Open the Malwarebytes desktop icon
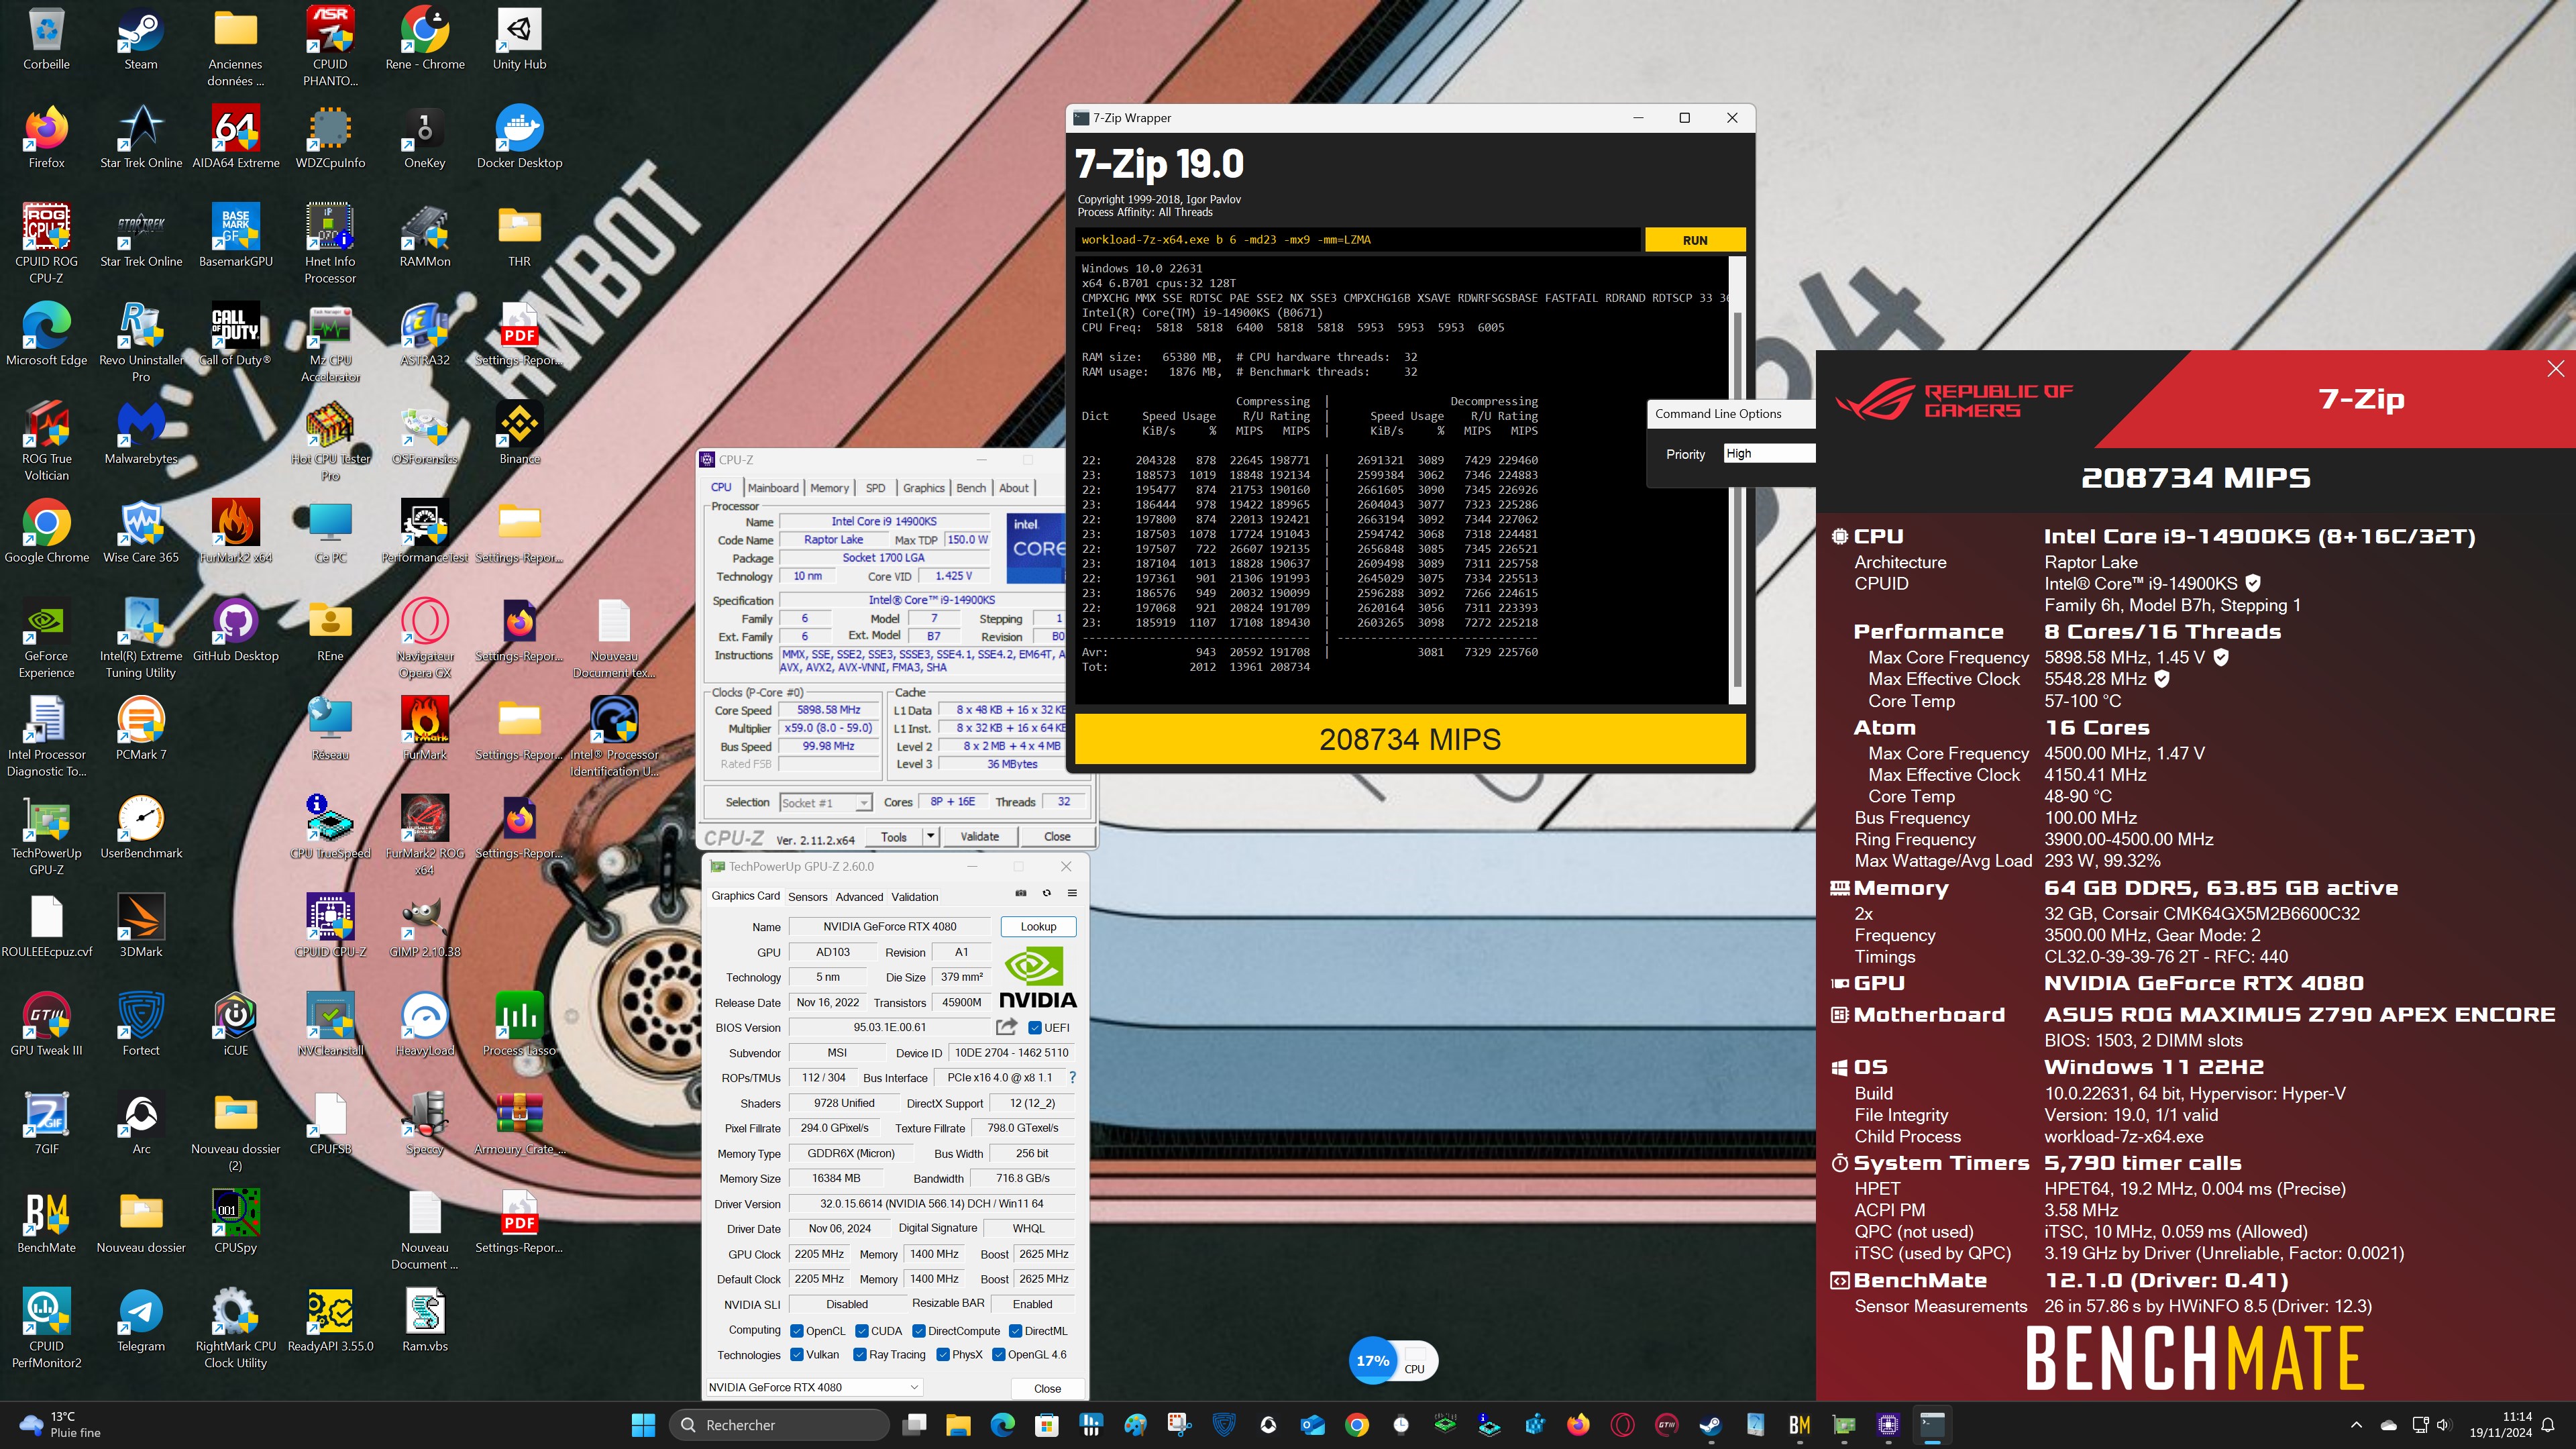2576x1449 pixels. tap(141, 433)
